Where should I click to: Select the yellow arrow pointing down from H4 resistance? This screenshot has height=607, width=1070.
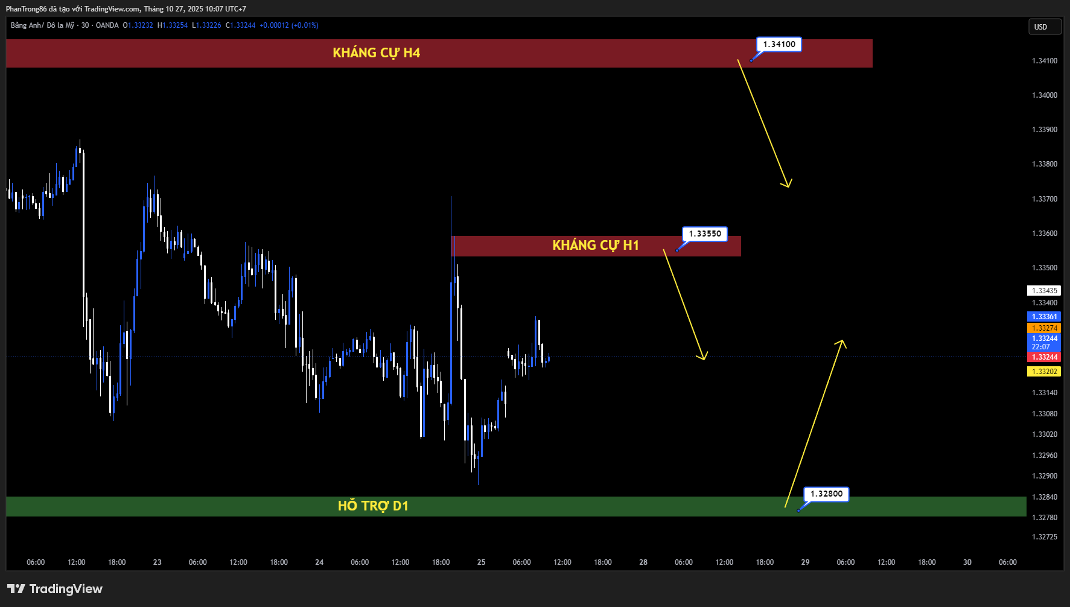click(x=763, y=123)
